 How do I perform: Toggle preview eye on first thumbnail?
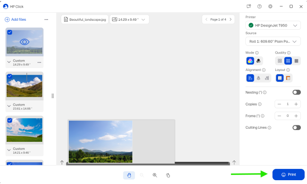tap(25, 42)
